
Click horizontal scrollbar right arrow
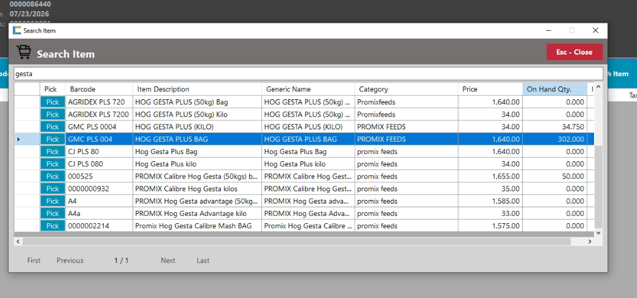(590, 242)
